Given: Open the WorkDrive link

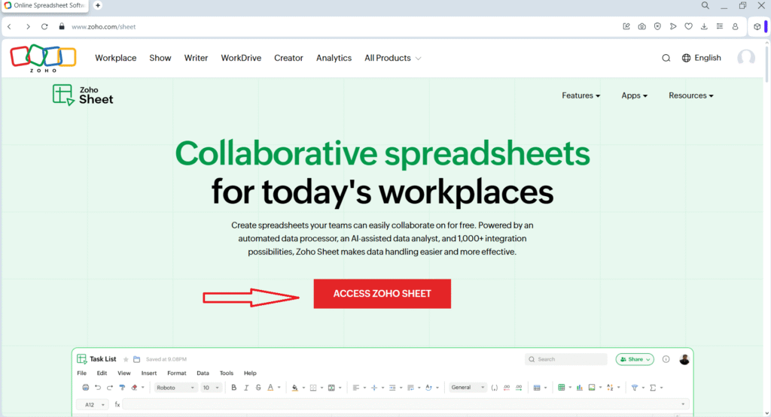Looking at the screenshot, I should (x=241, y=58).
